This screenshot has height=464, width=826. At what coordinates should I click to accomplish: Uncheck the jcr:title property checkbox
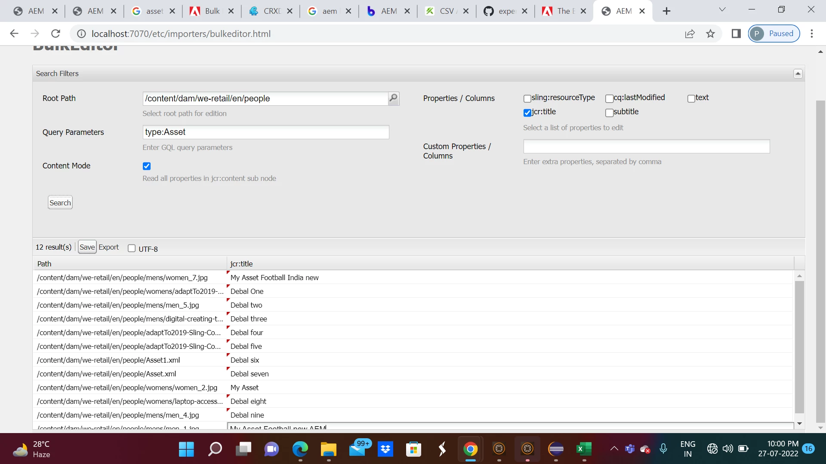527,113
